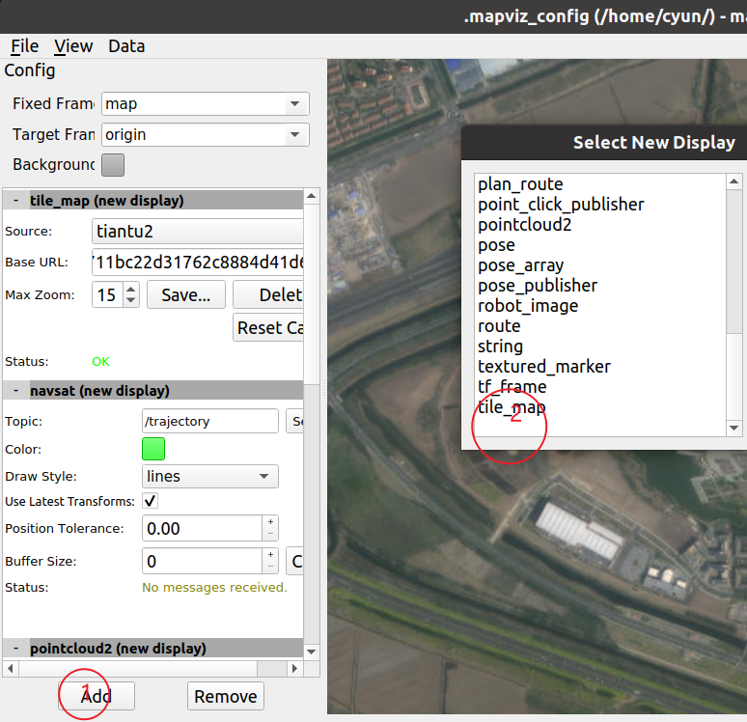Click config panel scroll down arrow
Viewport: 747px width, 722px height.
point(312,652)
